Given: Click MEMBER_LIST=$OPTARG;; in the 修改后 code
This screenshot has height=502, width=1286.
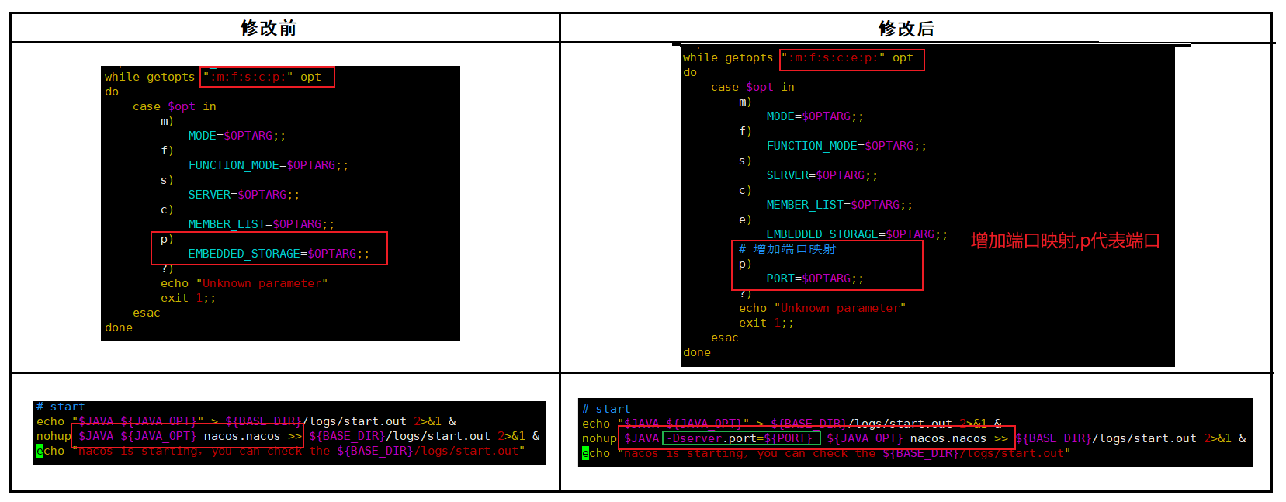Looking at the screenshot, I should 840,205.
